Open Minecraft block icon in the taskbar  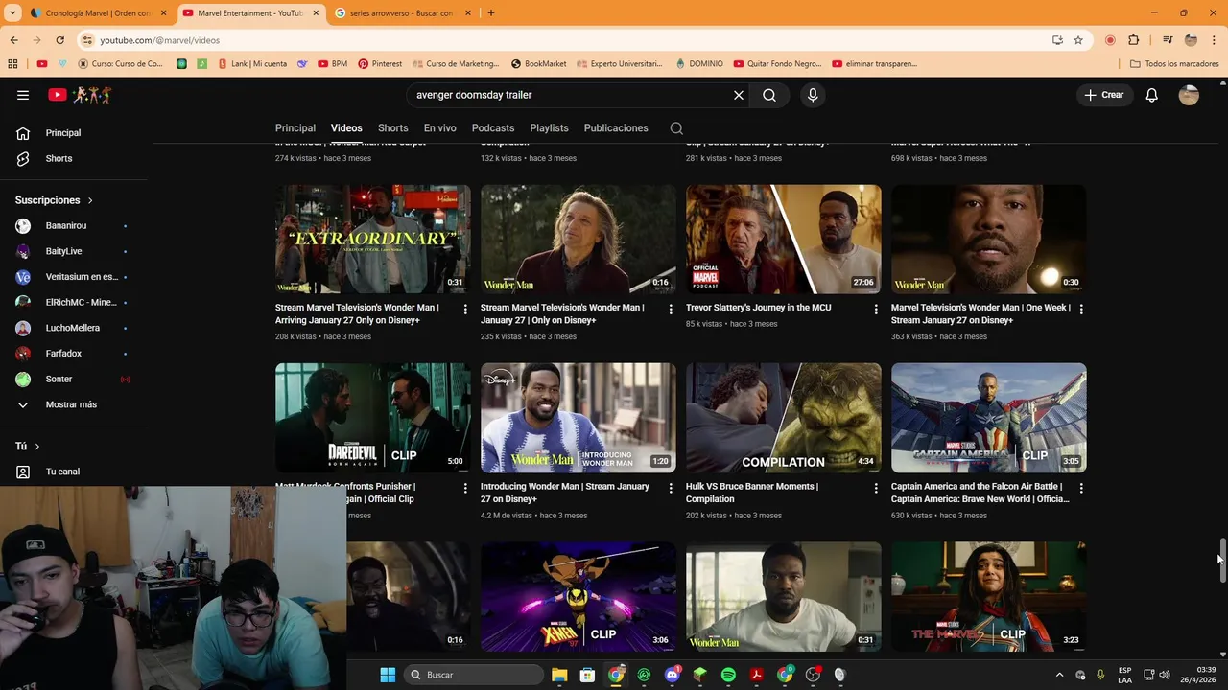700,675
